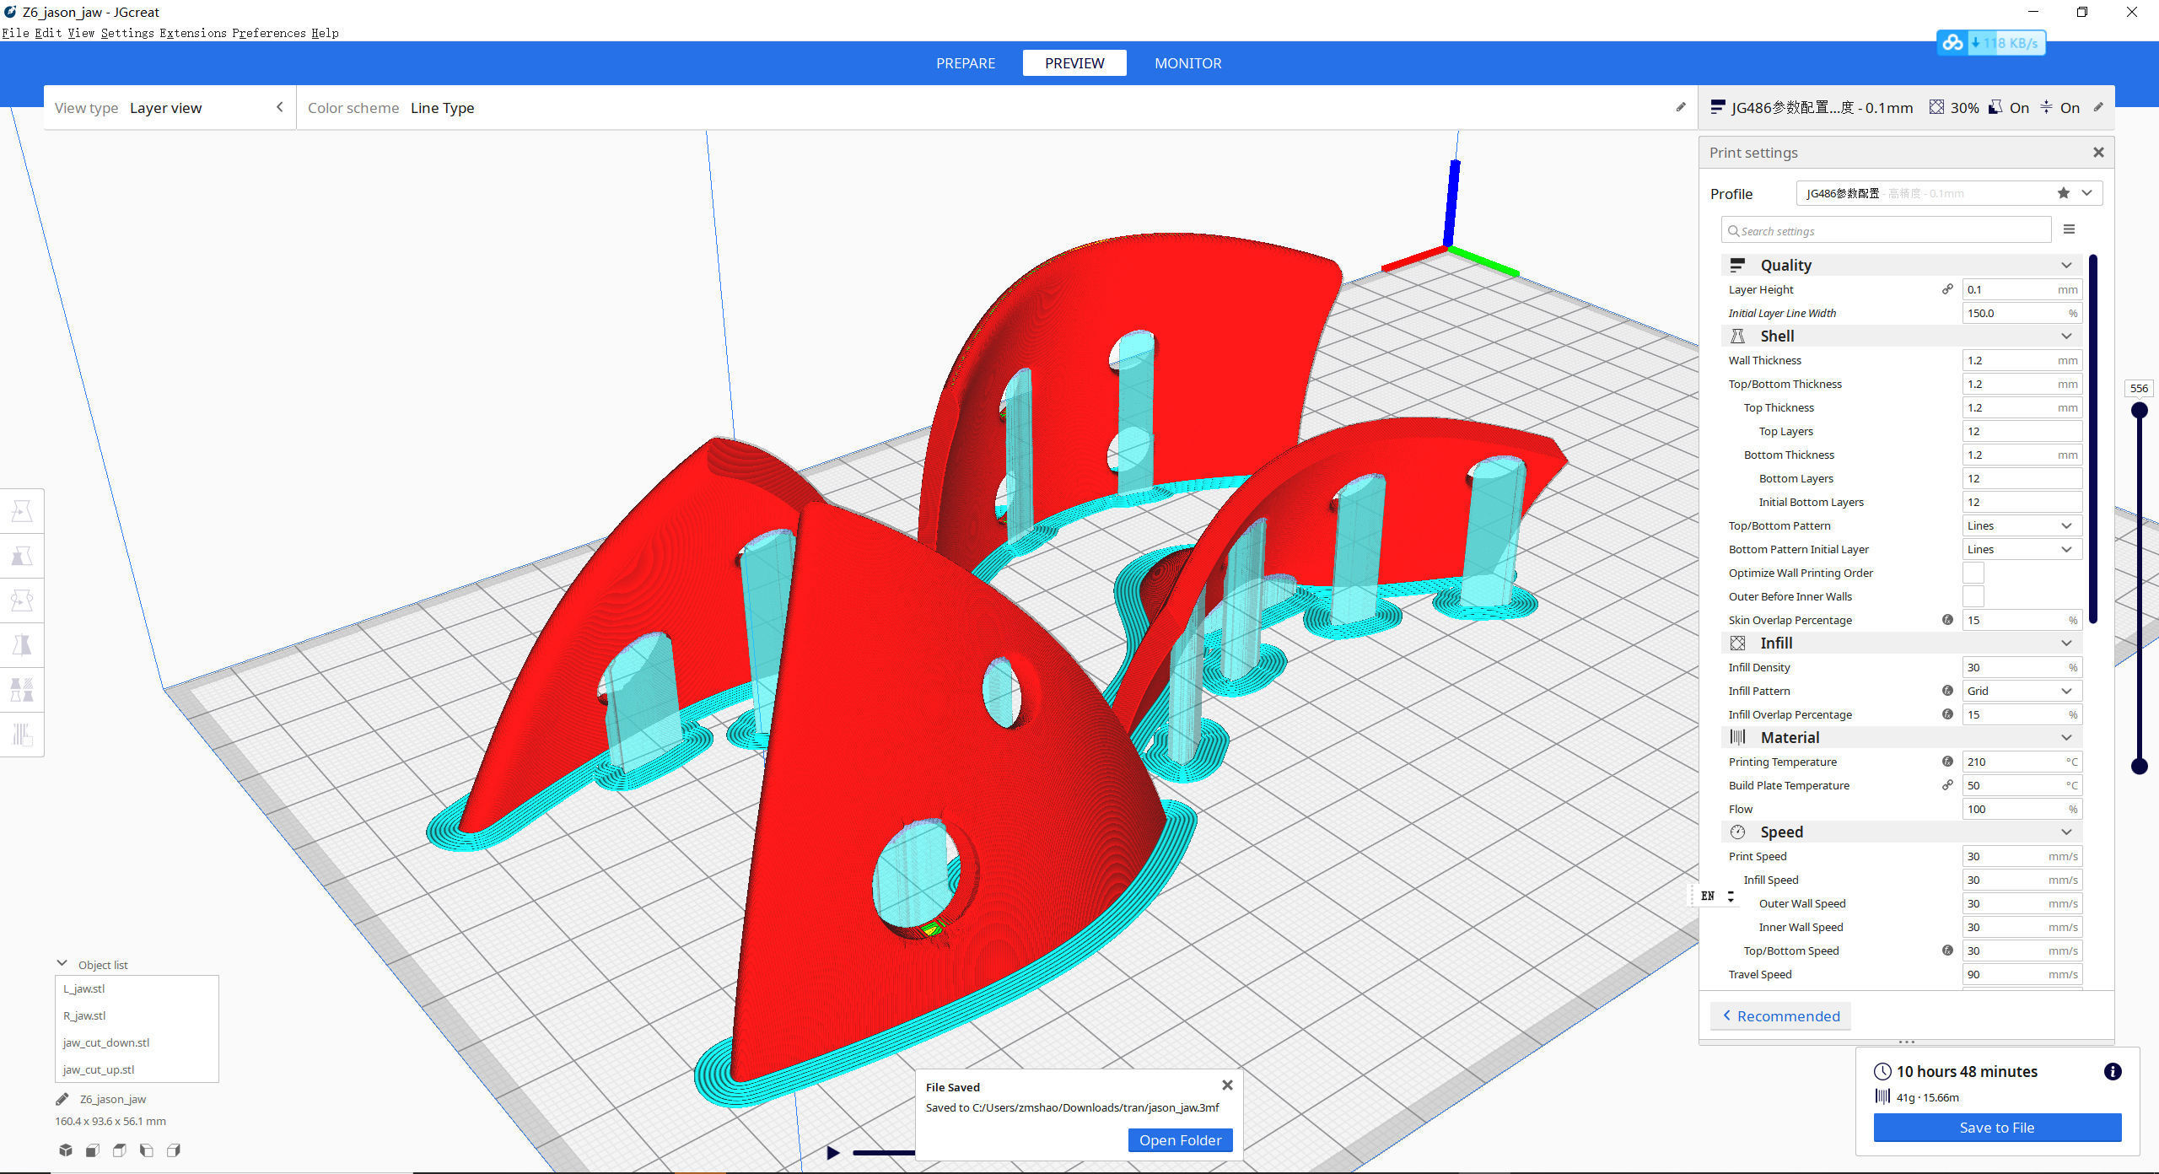
Task: Click the profile favorite star icon
Action: pos(2063,193)
